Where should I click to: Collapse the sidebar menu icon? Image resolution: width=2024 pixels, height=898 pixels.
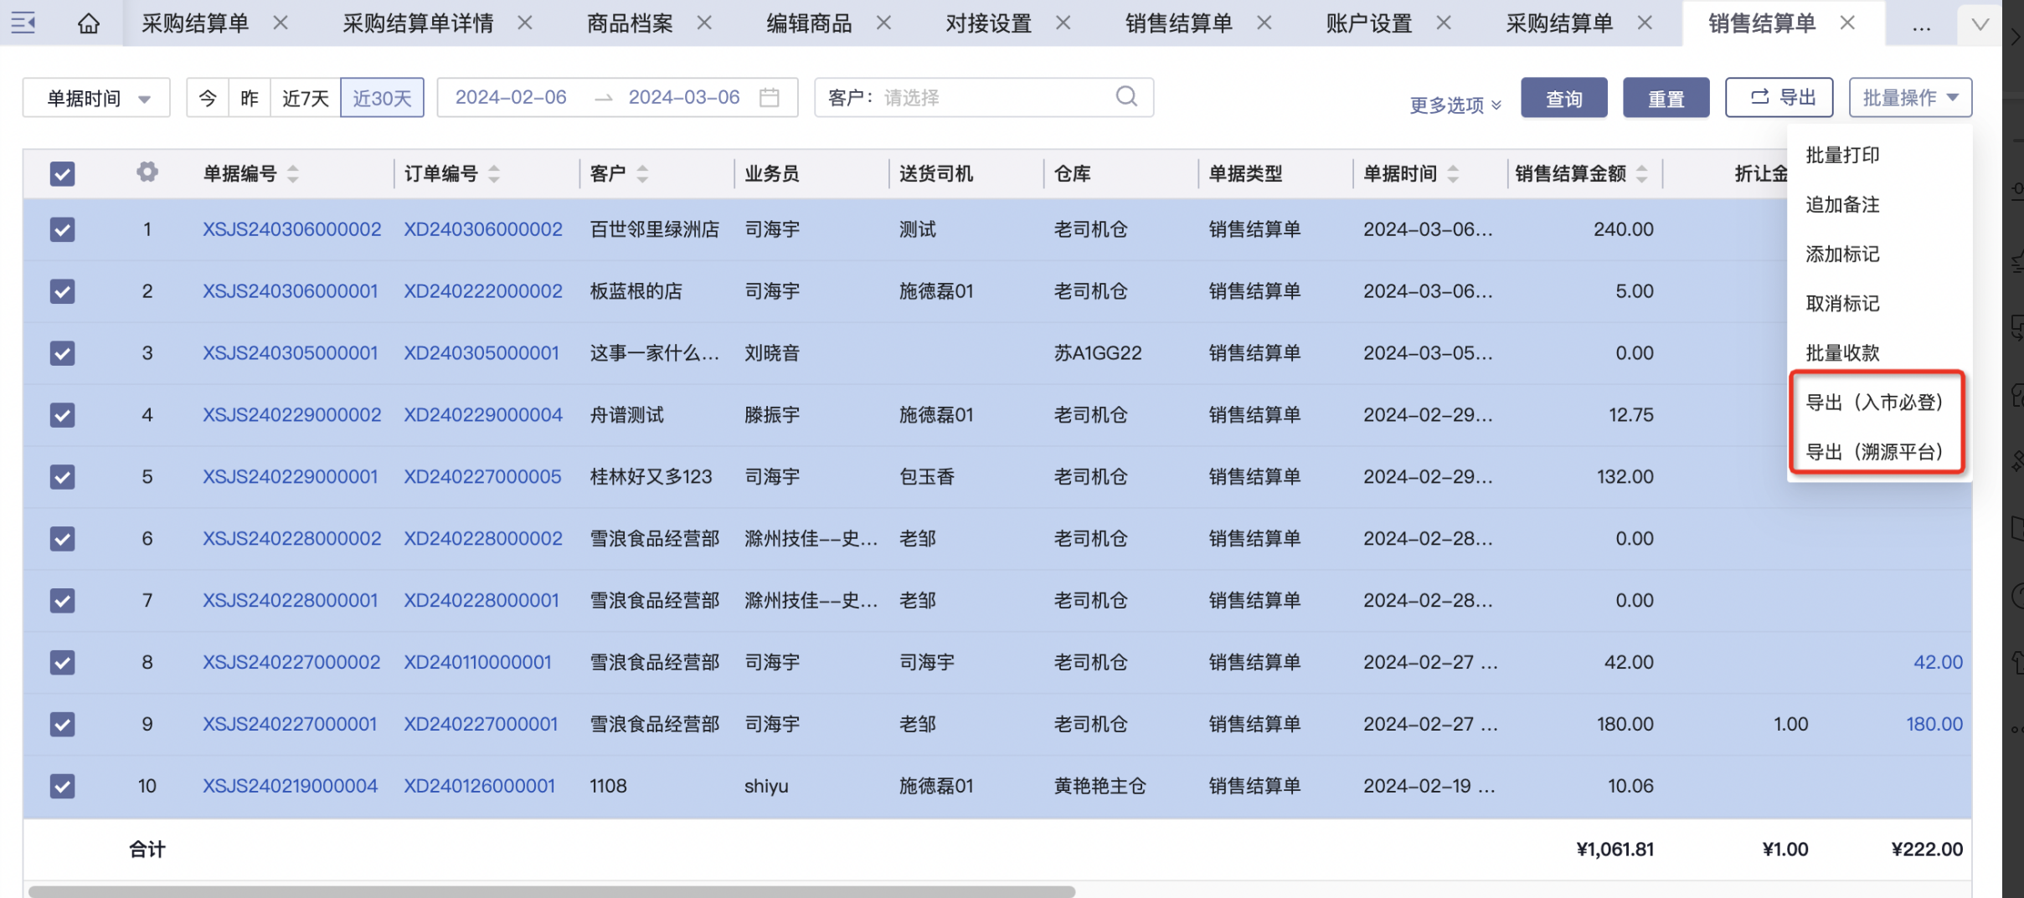pos(23,23)
